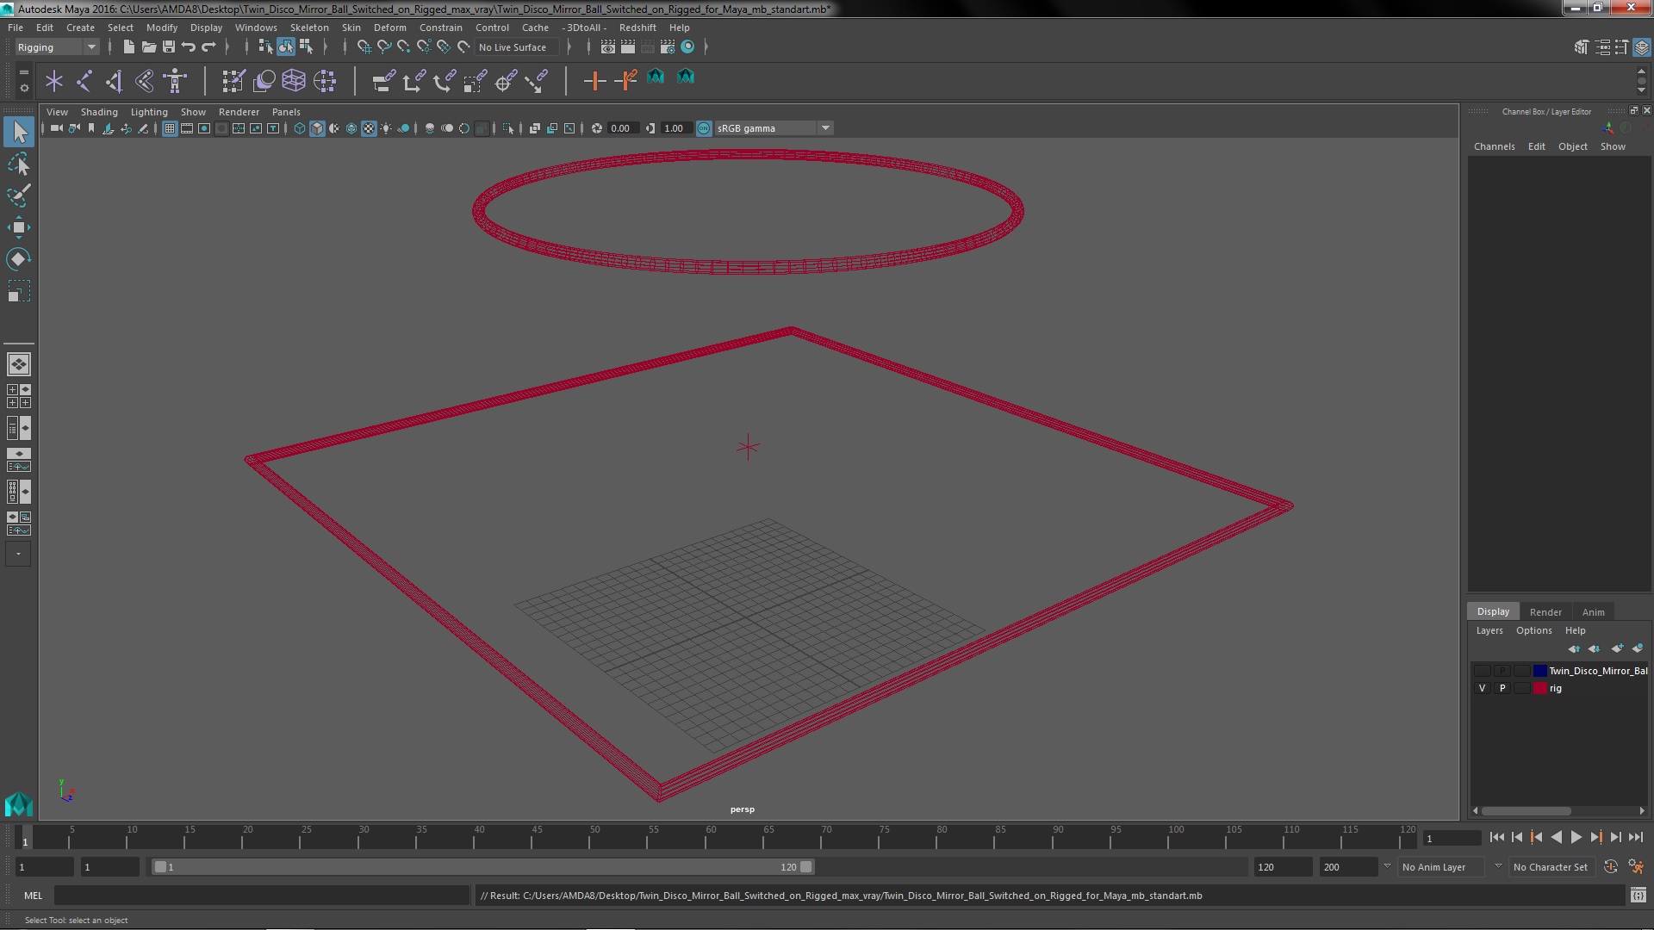Activate the Scale tool
This screenshot has height=930, width=1654.
tap(19, 291)
